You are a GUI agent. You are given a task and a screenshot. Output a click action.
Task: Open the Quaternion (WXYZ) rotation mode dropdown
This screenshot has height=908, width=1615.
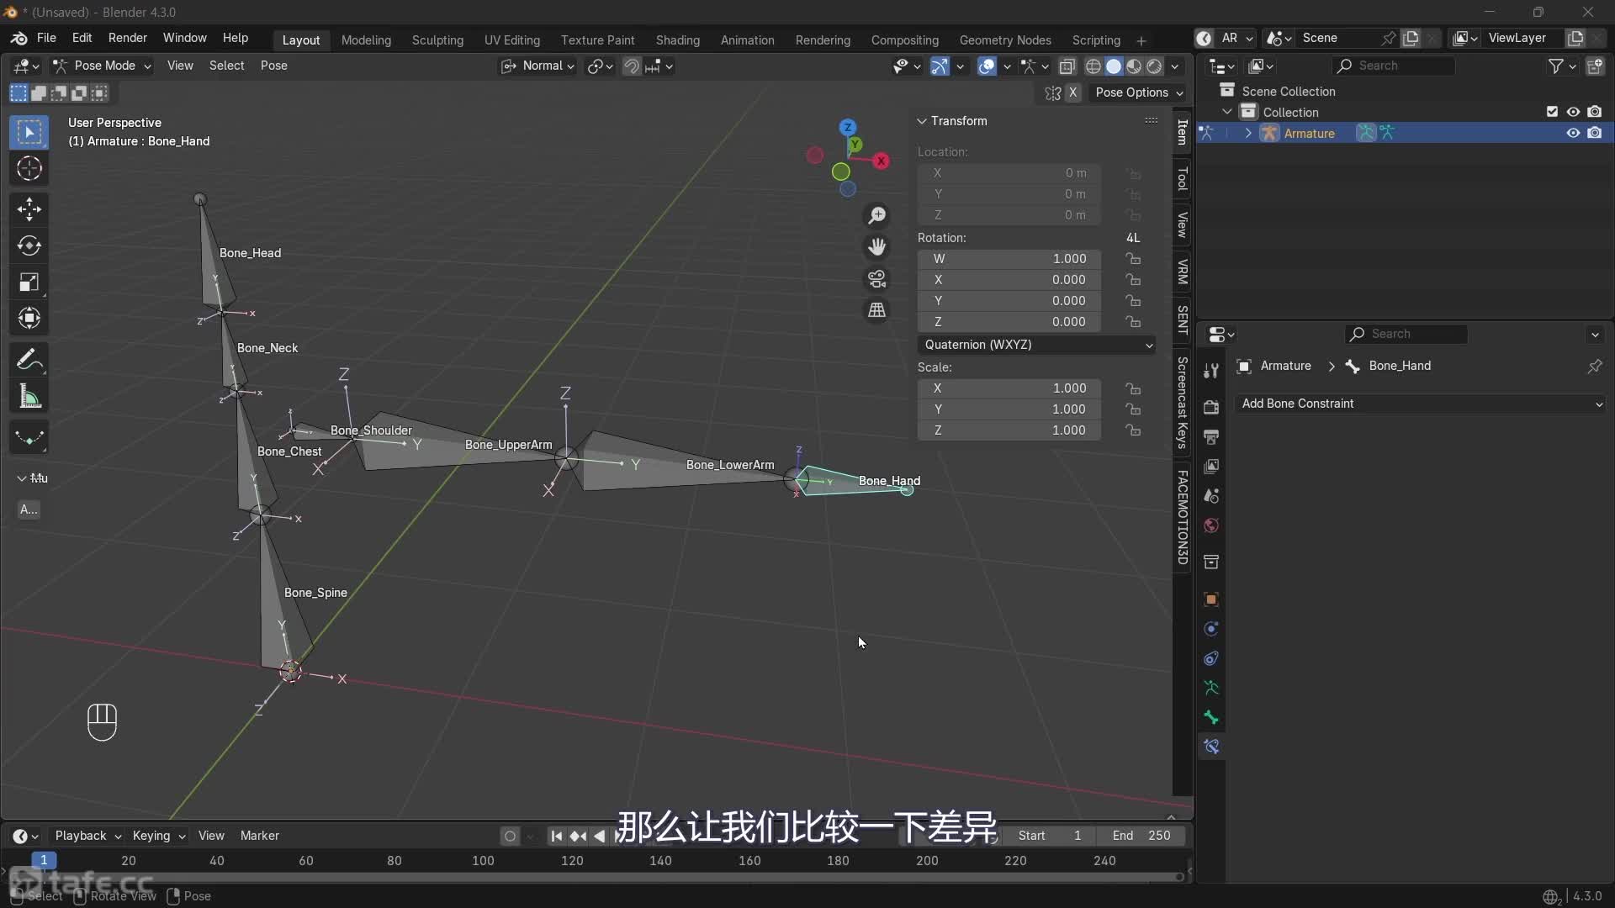(x=1036, y=345)
